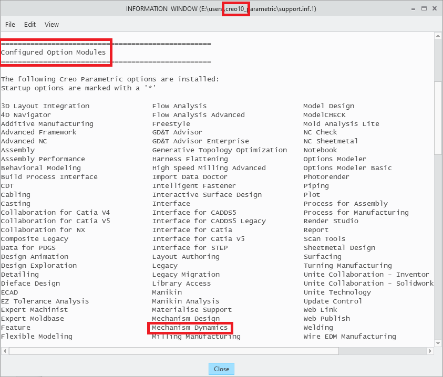Image resolution: width=443 pixels, height=377 pixels.
Task: Click 'Flow Analysis Advanced' entry
Action: coord(198,115)
